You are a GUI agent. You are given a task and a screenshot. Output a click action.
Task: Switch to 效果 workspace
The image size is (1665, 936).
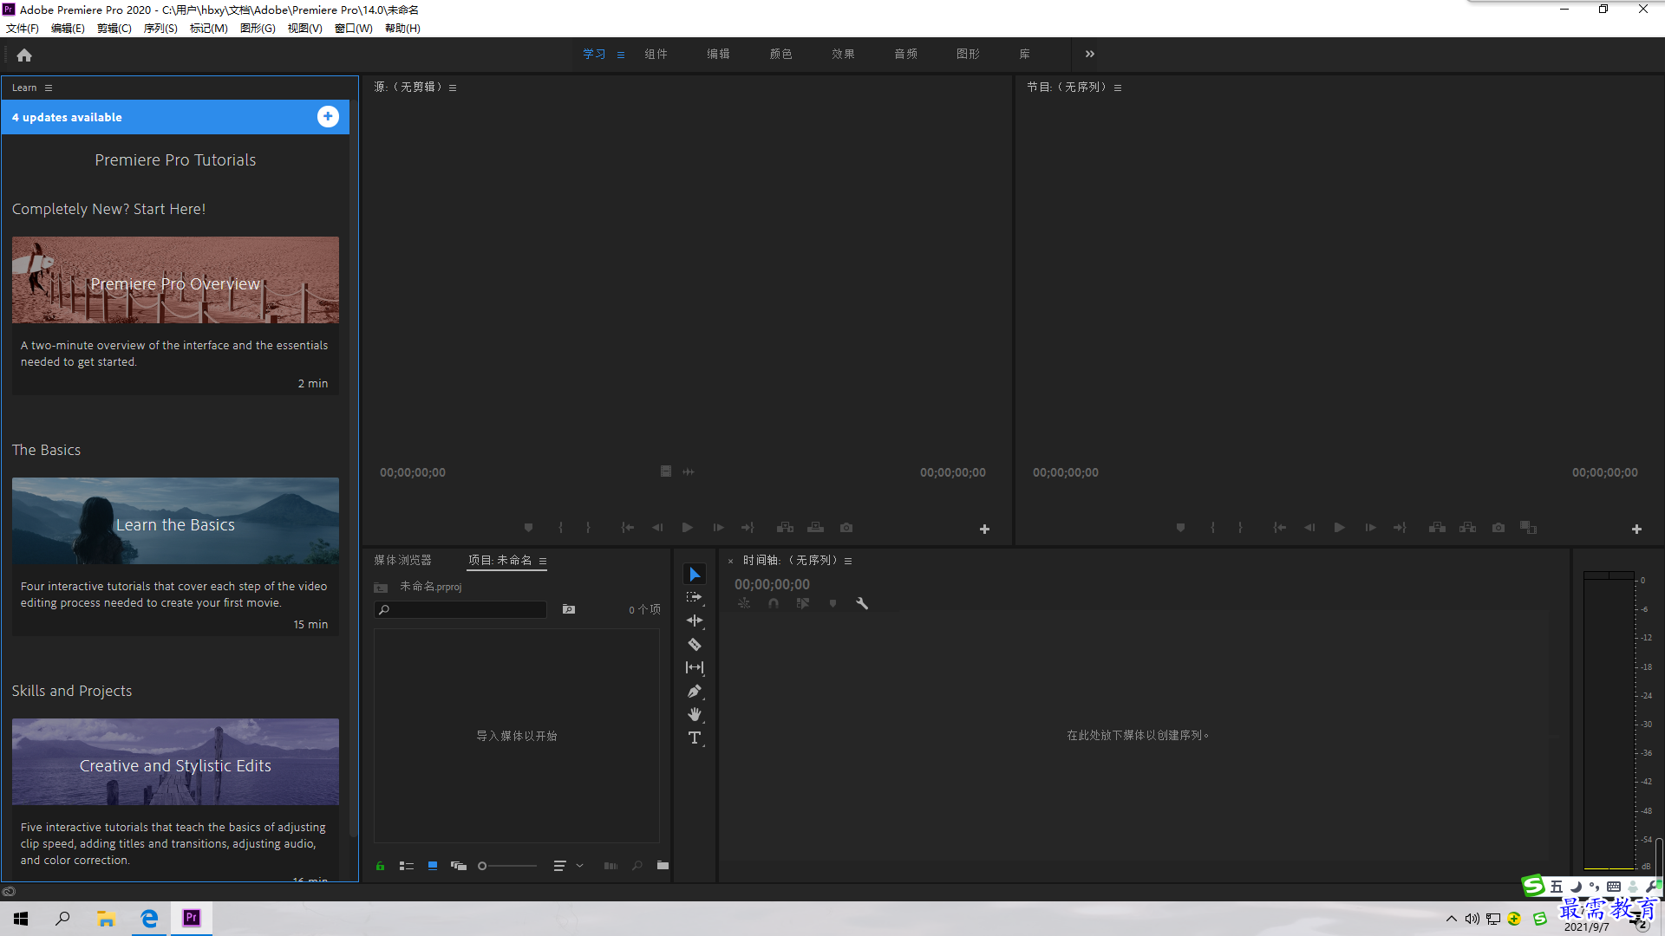843,54
